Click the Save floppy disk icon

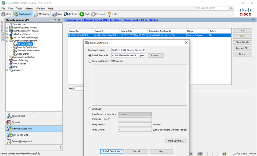tap(54, 14)
